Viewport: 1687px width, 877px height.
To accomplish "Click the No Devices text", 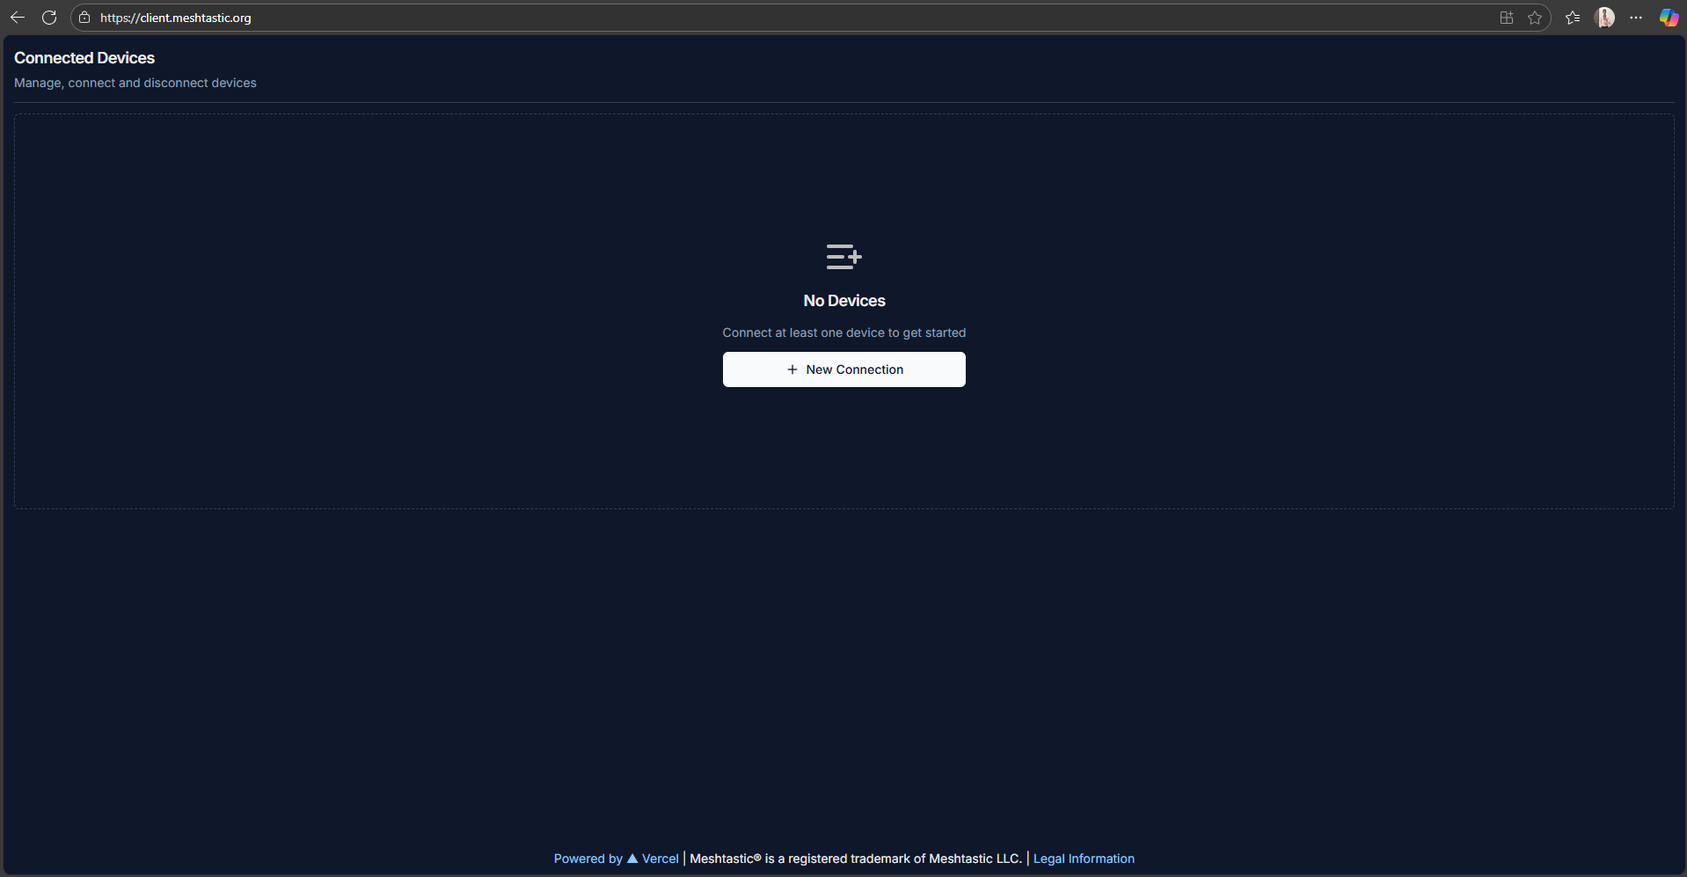I will pyautogui.click(x=844, y=301).
